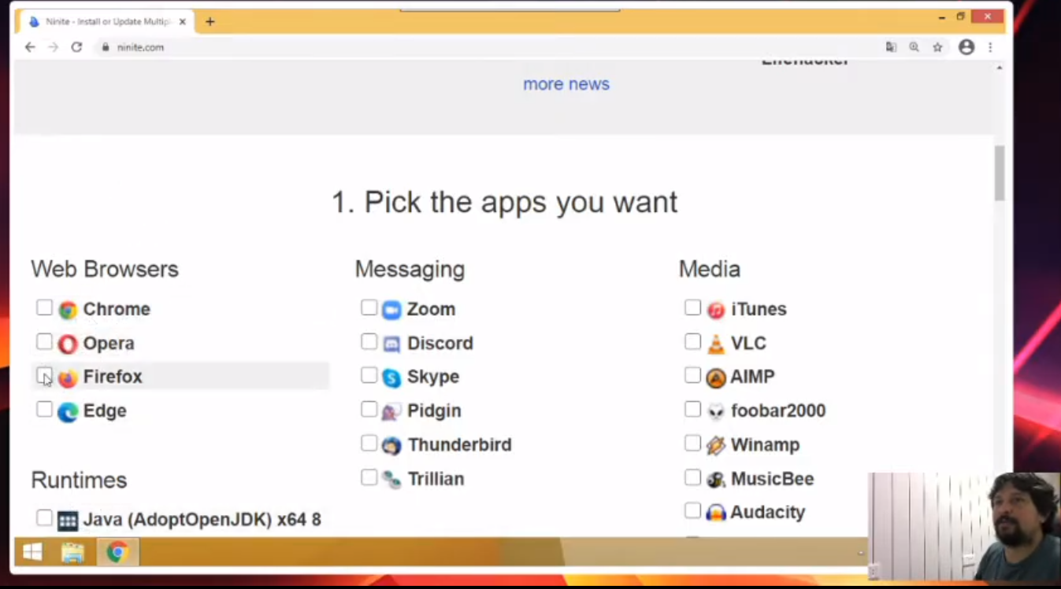
Task: Tick the Zoom checkbox
Action: coord(369,307)
